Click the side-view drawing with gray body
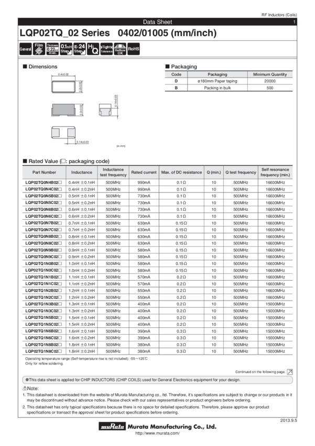This screenshot has height=446, width=315. [63, 110]
